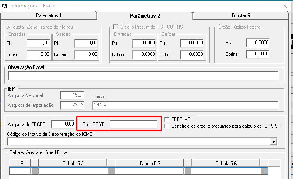The image size is (293, 179).
Task: Click the Alíquota de Importação field 23,53
Action: click(x=72, y=105)
